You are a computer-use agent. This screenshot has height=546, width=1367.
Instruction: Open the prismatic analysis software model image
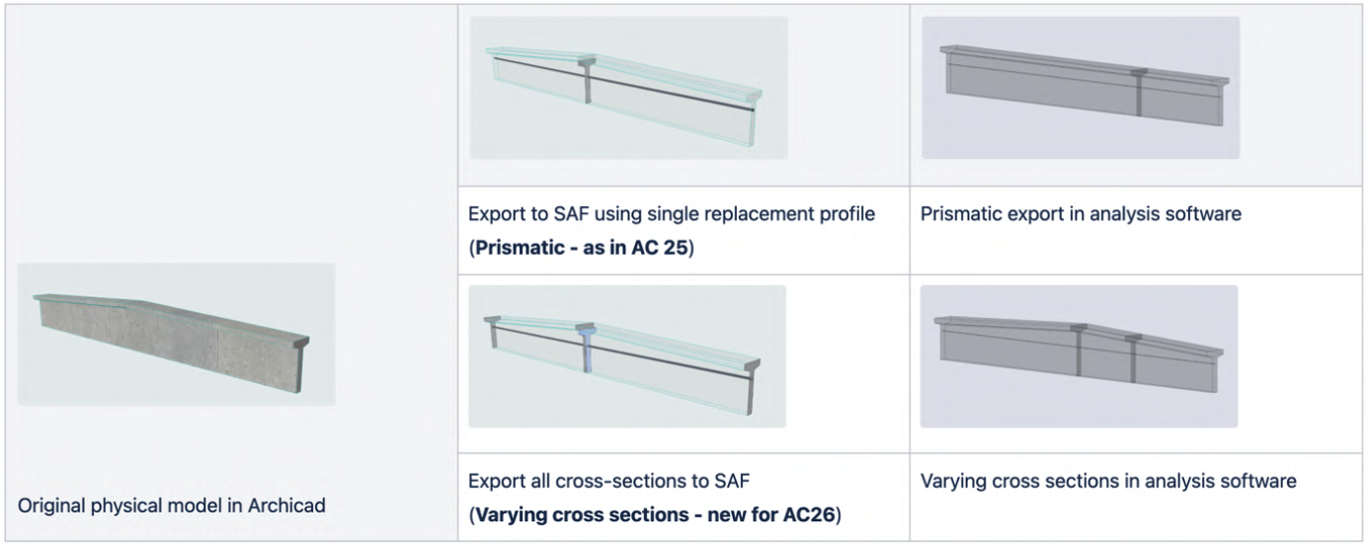[1081, 87]
